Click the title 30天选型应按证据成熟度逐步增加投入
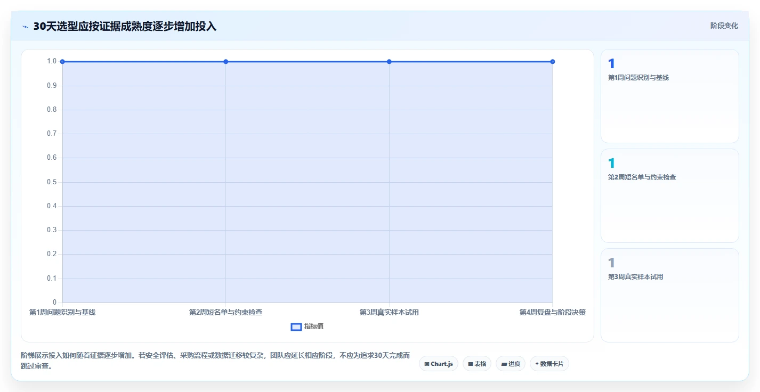The width and height of the screenshot is (760, 392). click(125, 26)
